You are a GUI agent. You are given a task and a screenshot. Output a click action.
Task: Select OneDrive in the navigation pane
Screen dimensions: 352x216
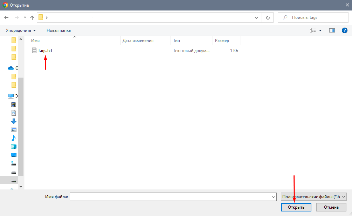11,68
